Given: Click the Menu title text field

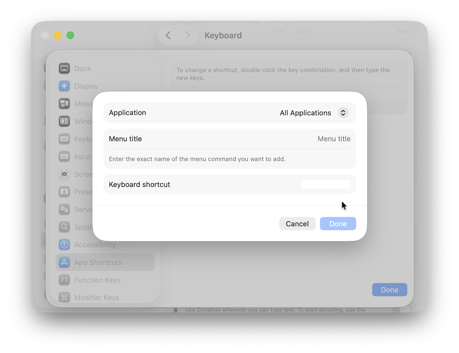Looking at the screenshot, I should click(x=334, y=139).
